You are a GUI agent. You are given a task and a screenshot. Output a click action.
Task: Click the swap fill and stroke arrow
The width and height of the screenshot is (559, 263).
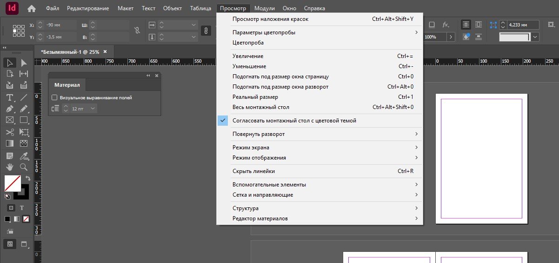point(28,179)
